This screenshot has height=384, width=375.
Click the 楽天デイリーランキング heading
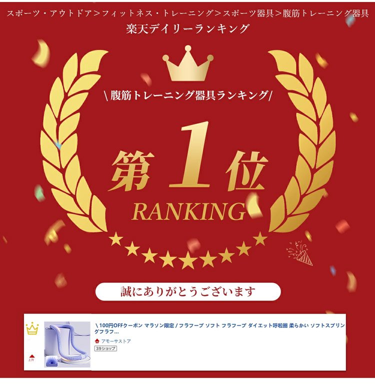(x=187, y=29)
